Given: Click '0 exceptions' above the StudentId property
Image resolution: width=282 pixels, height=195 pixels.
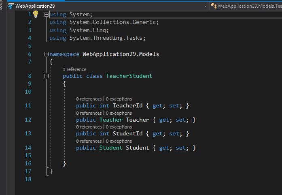Looking at the screenshot, I should [119, 127].
